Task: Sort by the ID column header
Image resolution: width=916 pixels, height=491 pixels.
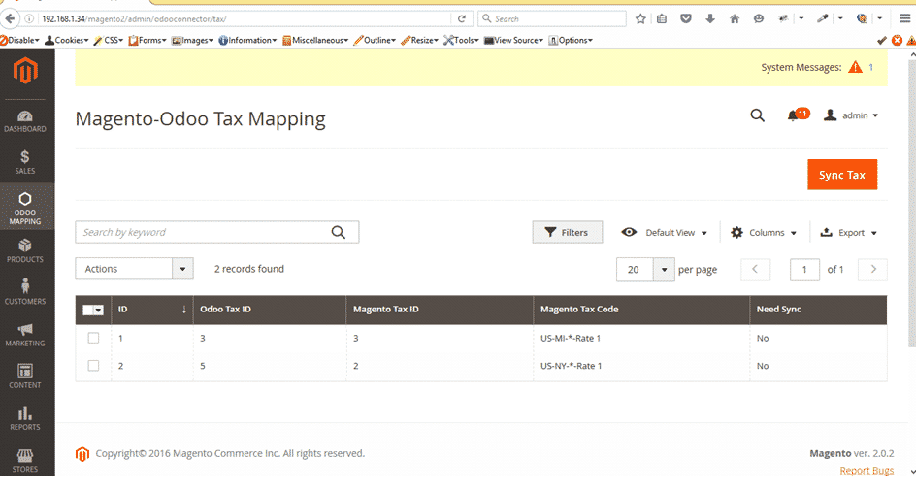Action: (152, 310)
